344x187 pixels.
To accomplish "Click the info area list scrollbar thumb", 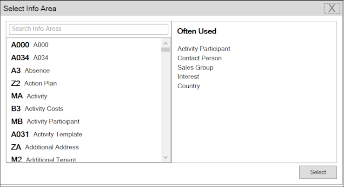I will [165, 50].
